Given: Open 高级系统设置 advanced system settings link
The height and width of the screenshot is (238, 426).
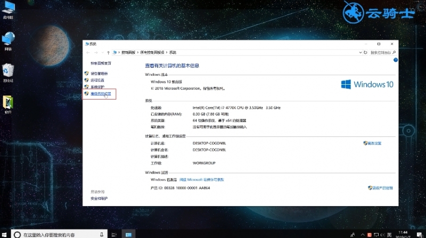Looking at the screenshot, I should coord(101,94).
